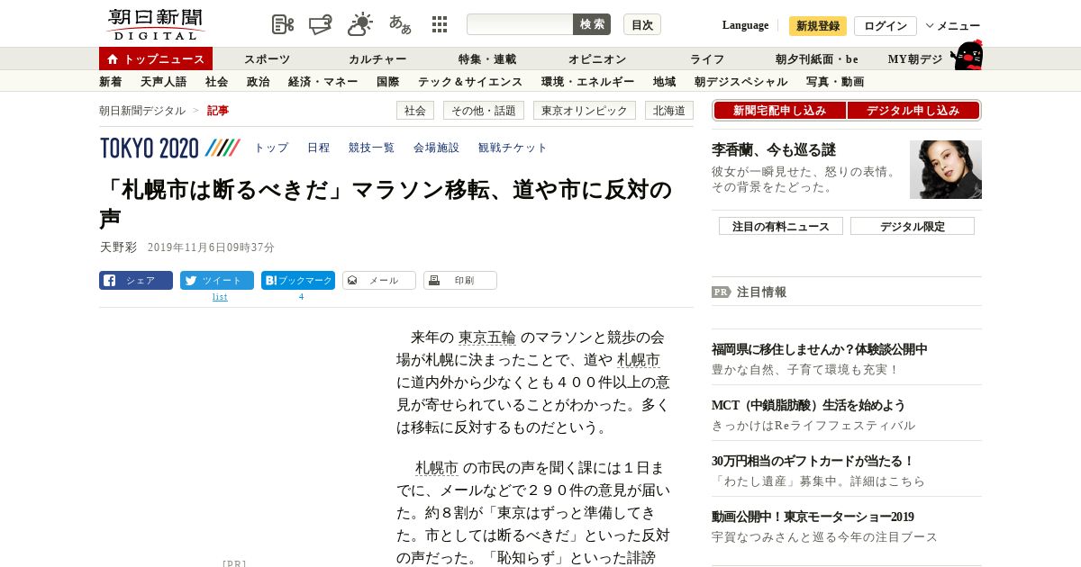This screenshot has width=1081, height=567.
Task: Open the オピニオン tab
Action: point(597,59)
